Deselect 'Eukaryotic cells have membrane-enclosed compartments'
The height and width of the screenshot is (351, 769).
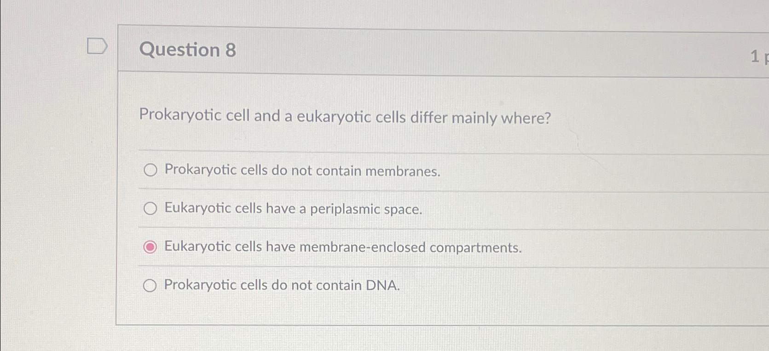click(150, 247)
